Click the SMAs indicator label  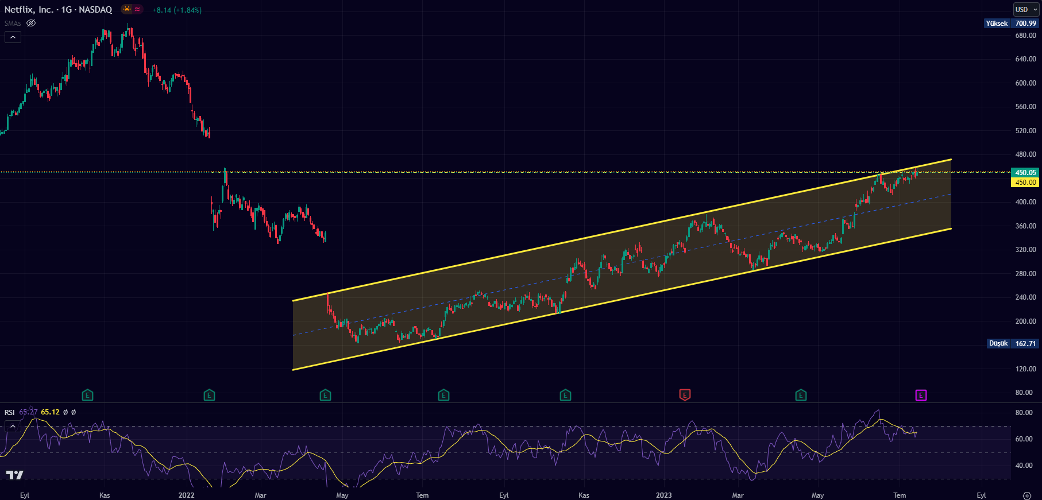[13, 24]
